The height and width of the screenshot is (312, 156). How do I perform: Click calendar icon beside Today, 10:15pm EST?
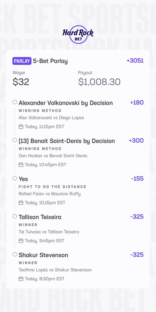(x=21, y=203)
